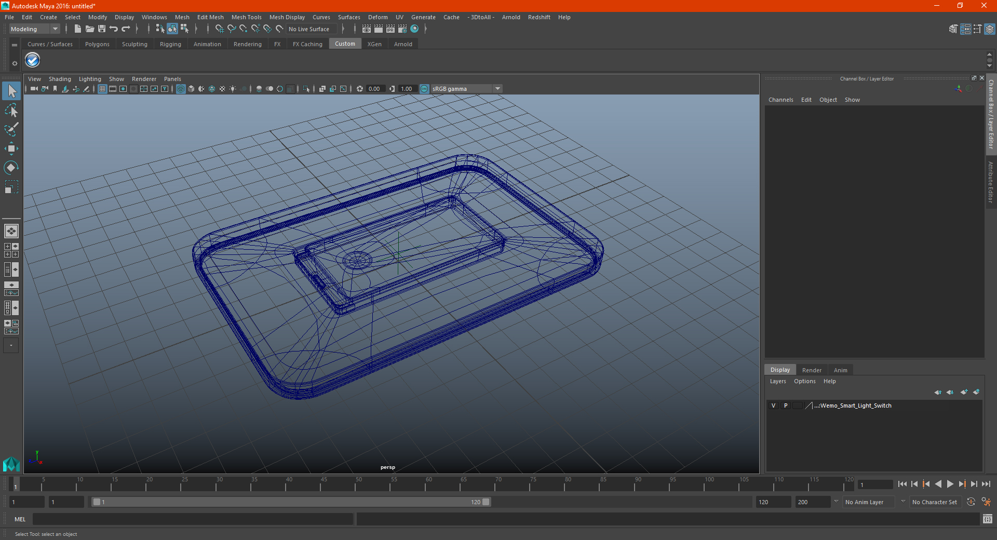Viewport: 997px width, 540px height.
Task: Open the Modeling menu set dropdown
Action: pyautogui.click(x=34, y=29)
